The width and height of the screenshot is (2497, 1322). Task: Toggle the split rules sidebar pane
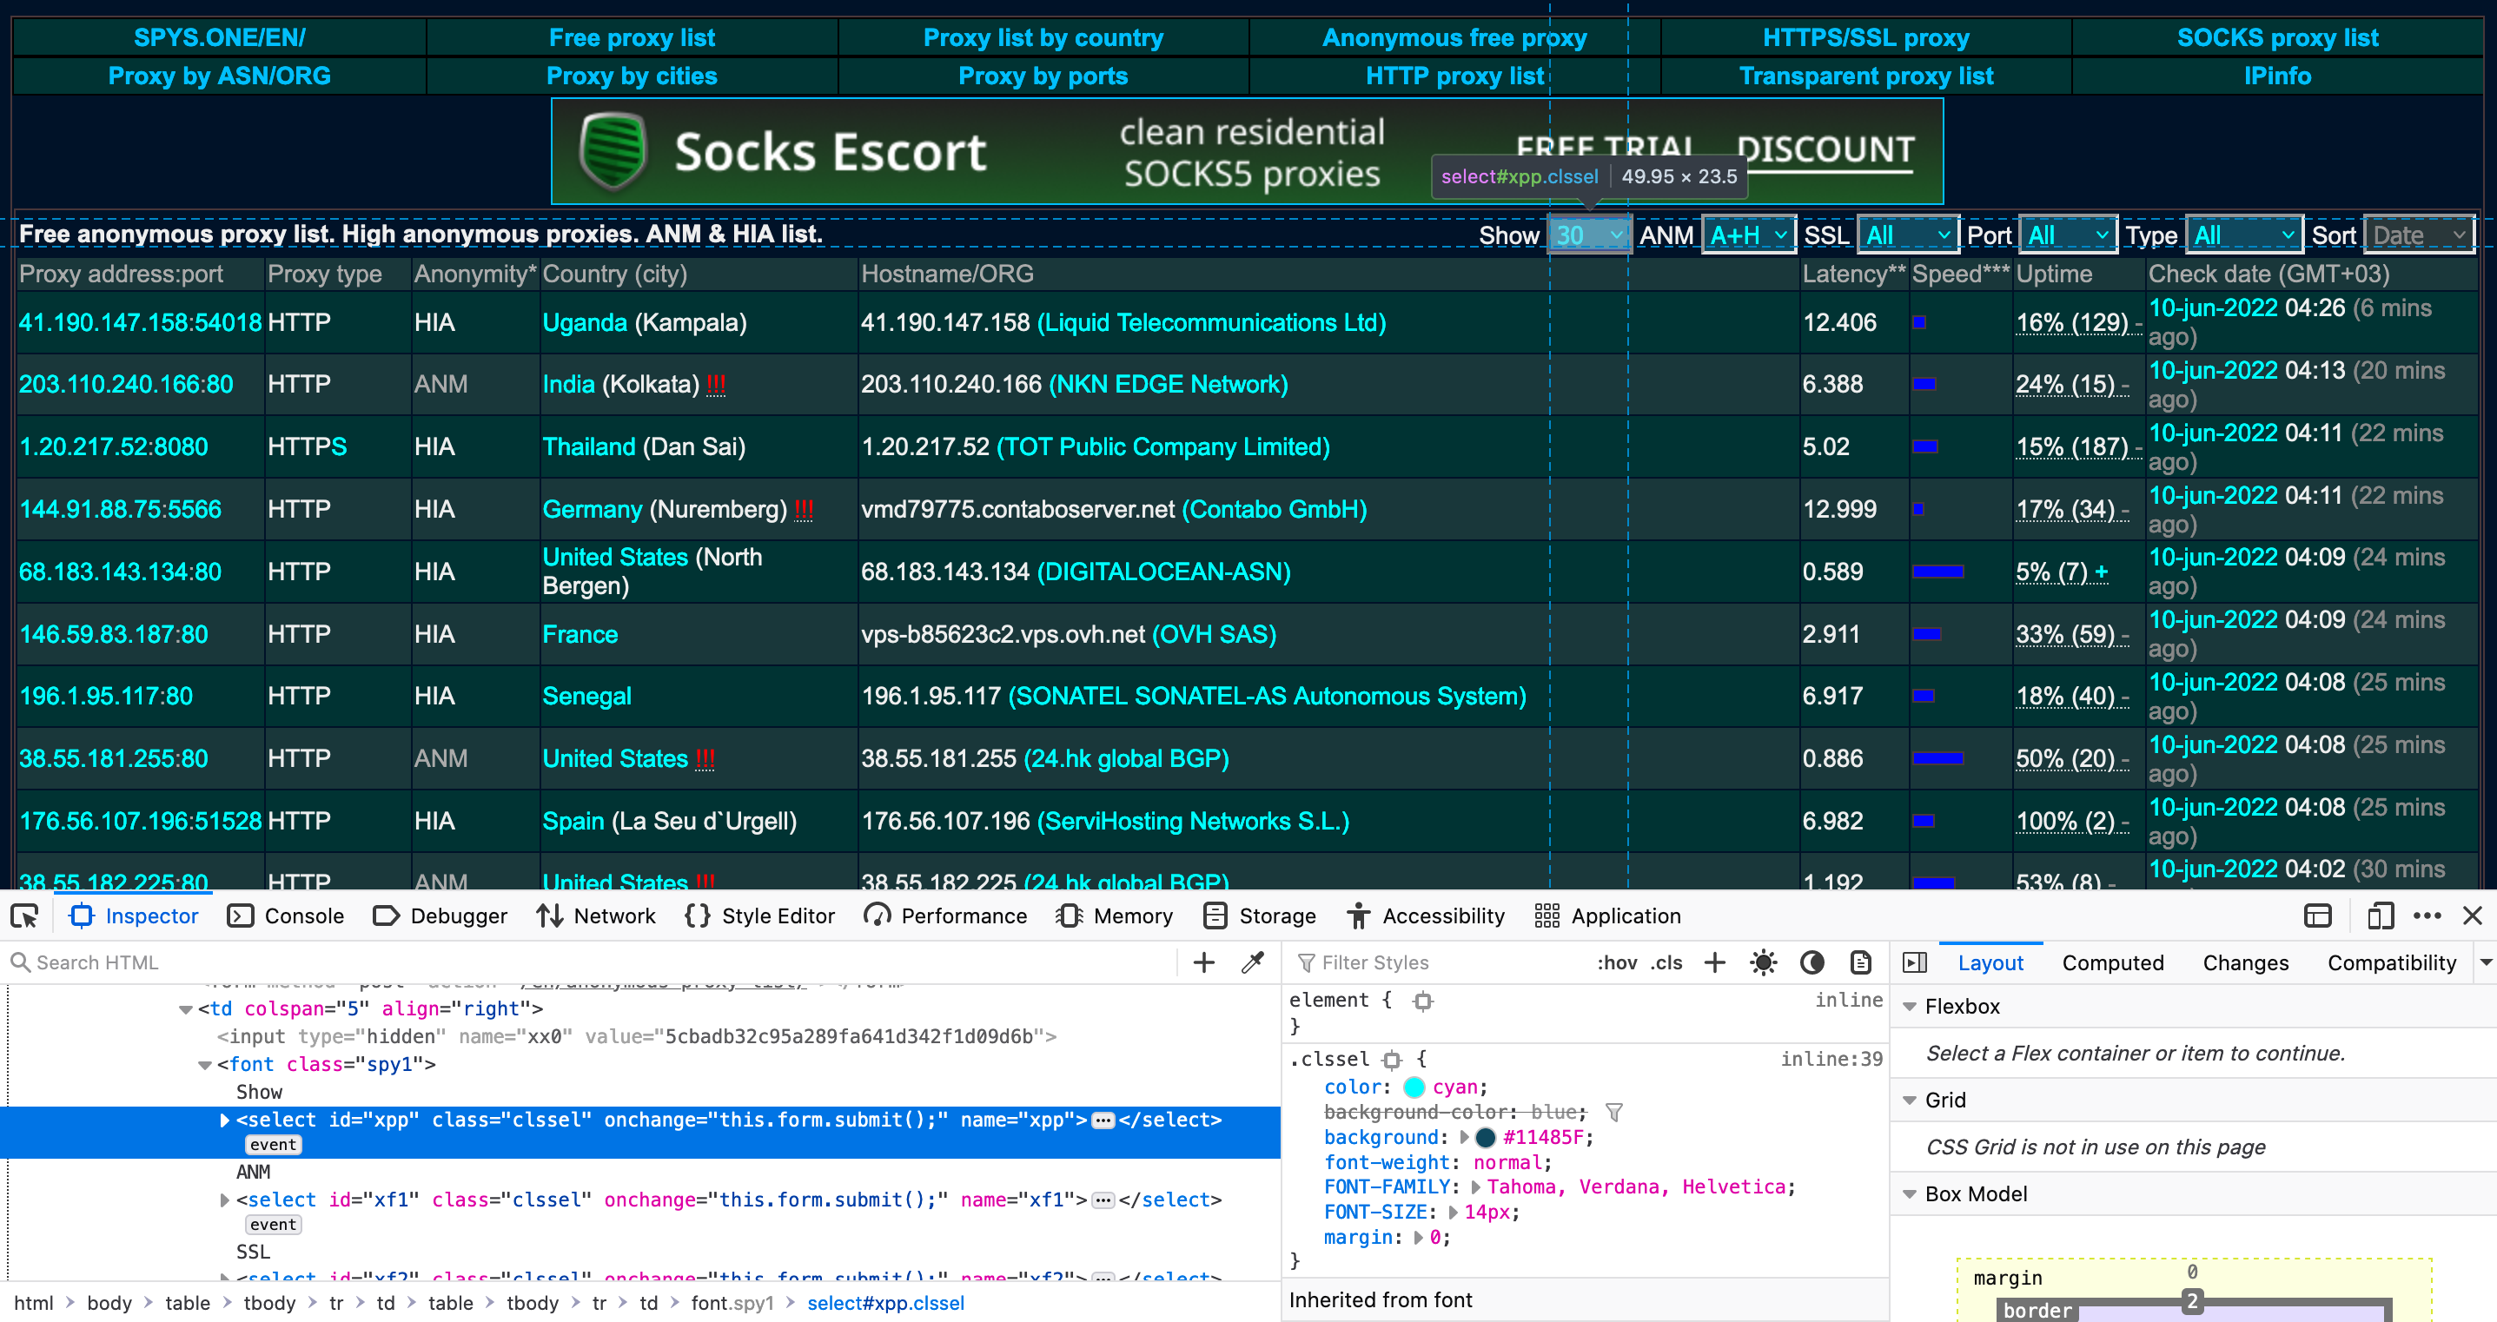pos(1914,962)
